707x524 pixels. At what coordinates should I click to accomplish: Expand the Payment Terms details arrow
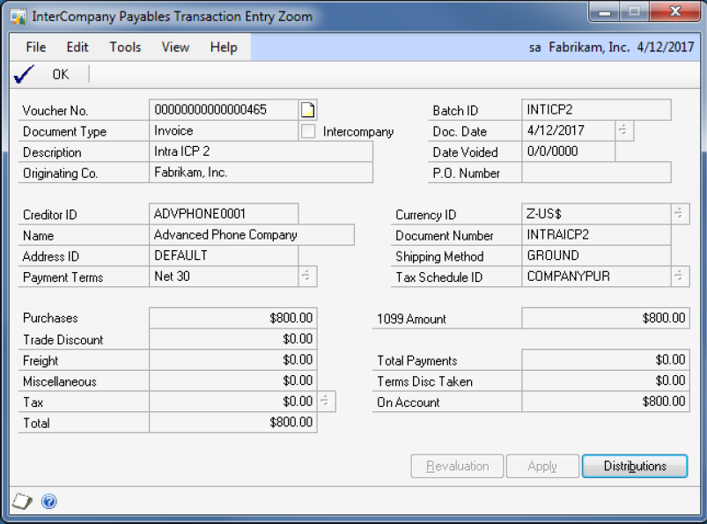pyautogui.click(x=307, y=277)
